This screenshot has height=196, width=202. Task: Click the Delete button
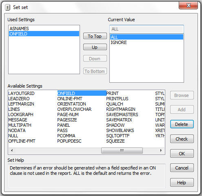pyautogui.click(x=182, y=124)
